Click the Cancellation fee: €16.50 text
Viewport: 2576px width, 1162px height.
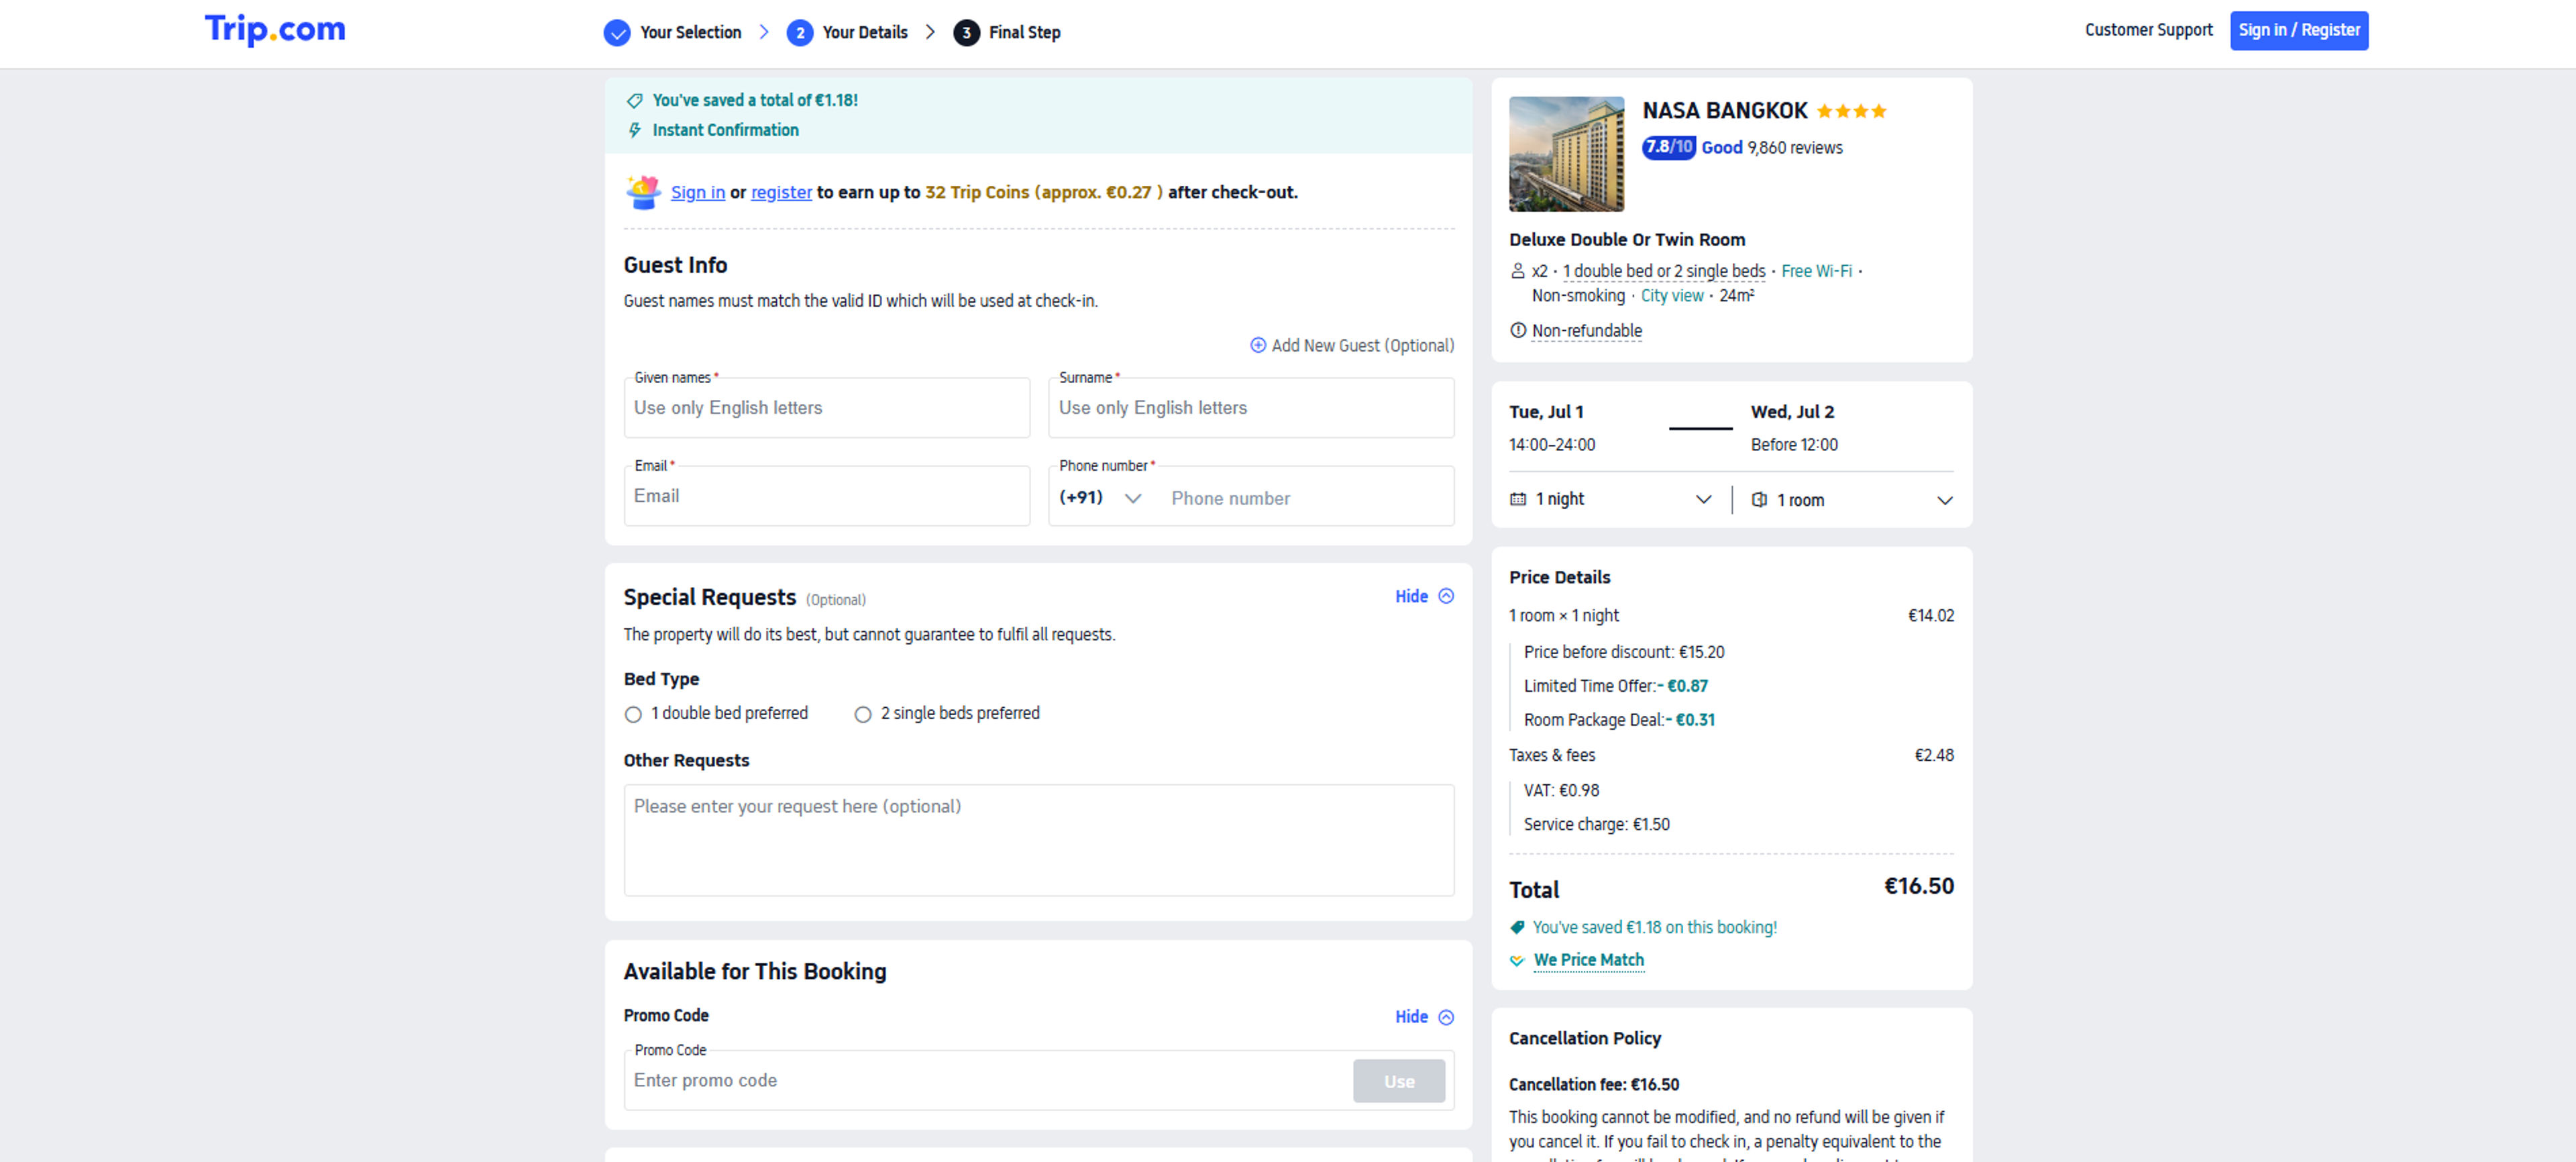click(x=1593, y=1085)
